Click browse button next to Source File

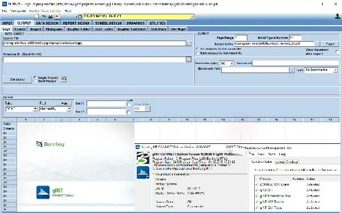tap(189, 43)
